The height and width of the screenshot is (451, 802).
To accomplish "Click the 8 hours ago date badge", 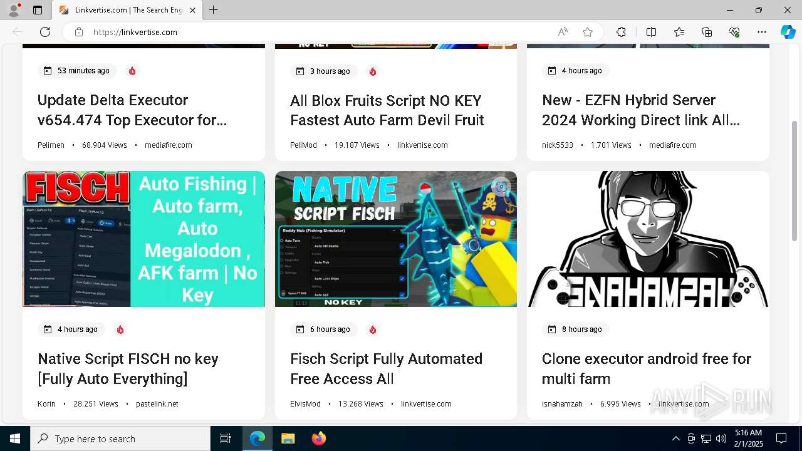I will tap(576, 329).
